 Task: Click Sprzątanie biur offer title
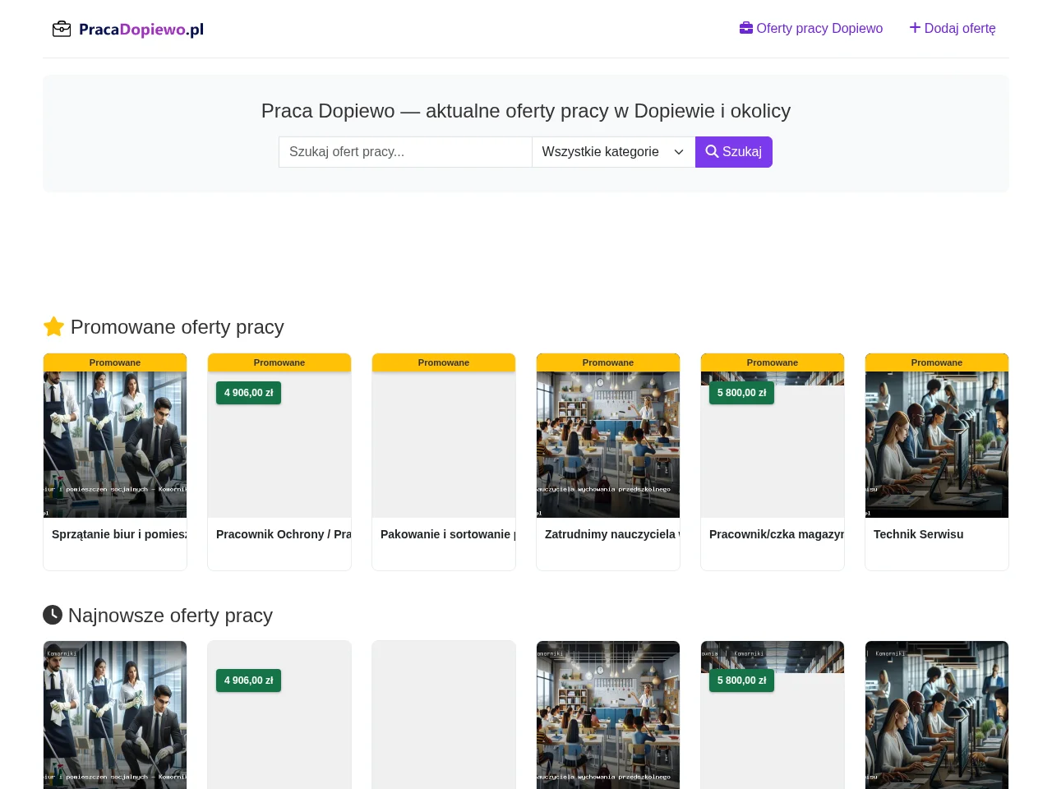point(119,534)
